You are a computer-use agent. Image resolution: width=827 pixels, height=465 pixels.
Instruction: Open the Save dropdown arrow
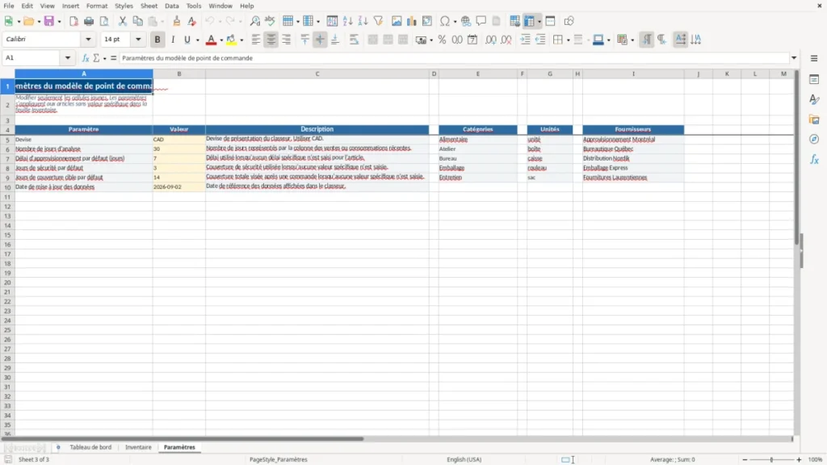coord(59,22)
